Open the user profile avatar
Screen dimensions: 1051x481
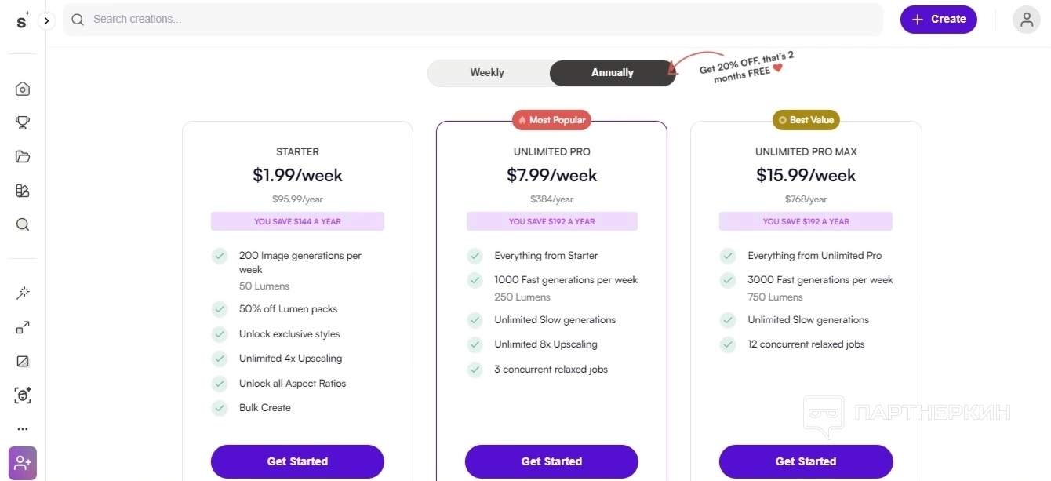[1026, 20]
